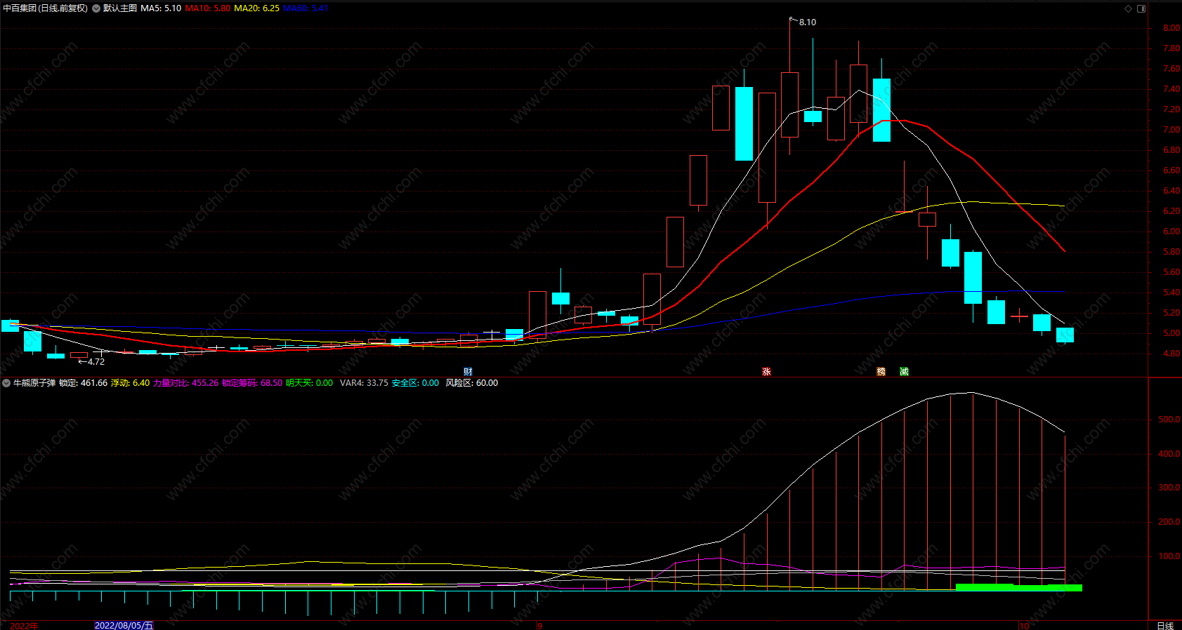This screenshot has height=630, width=1182.
Task: Click the MA10: 5.80 value
Action: coord(208,8)
